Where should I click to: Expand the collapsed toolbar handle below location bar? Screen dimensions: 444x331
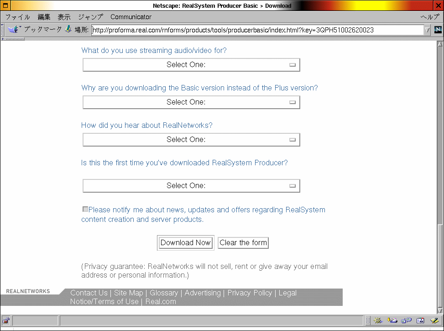(13, 39)
